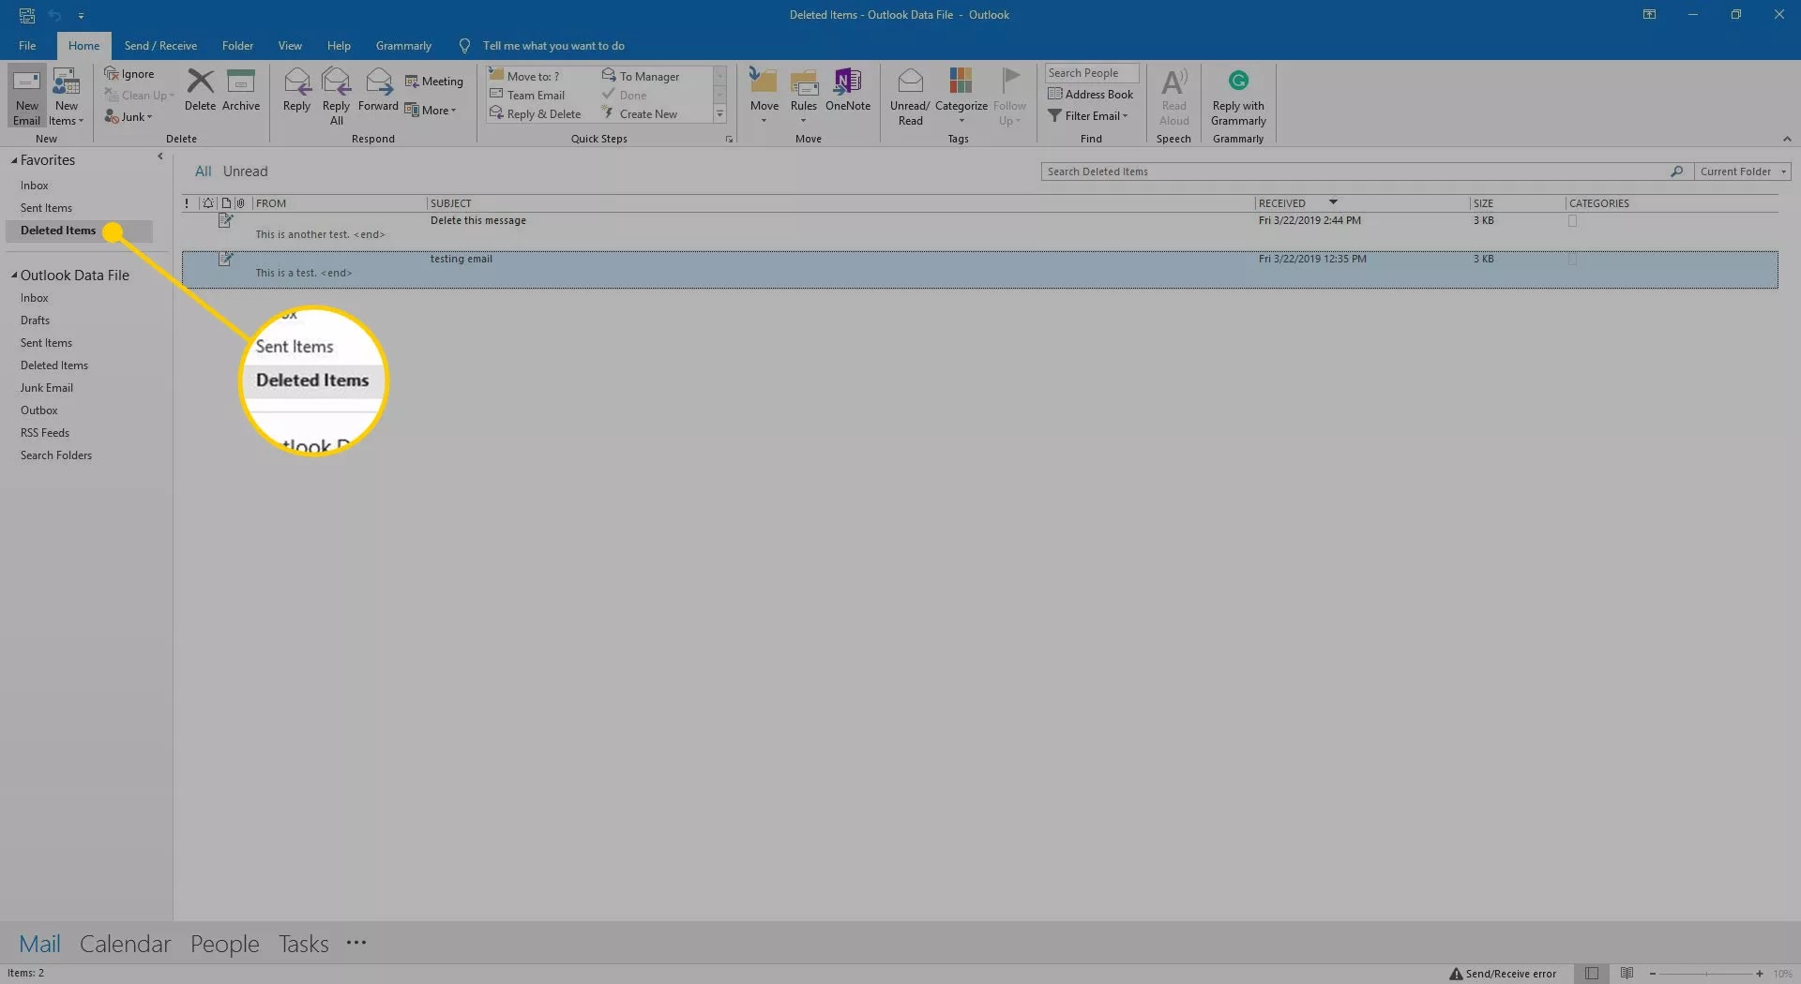1801x984 pixels.
Task: Open Quick Steps dialog launcher
Action: pos(729,139)
